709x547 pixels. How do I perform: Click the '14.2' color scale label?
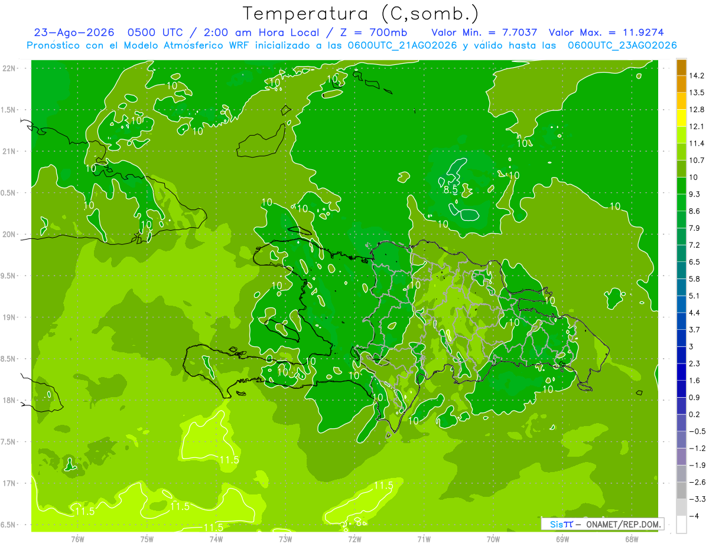[x=697, y=76]
